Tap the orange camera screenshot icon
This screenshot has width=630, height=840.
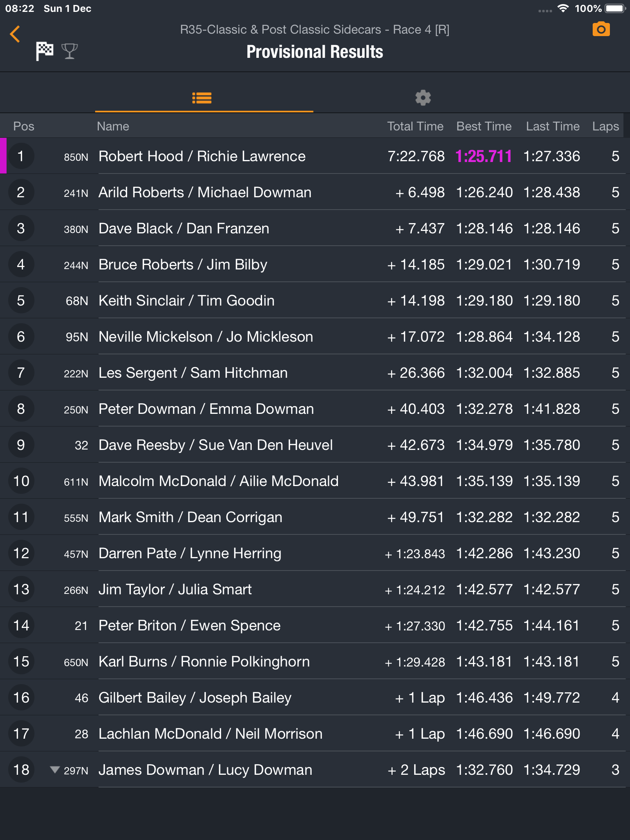(601, 30)
